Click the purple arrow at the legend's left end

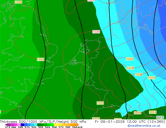coord(6,125)
